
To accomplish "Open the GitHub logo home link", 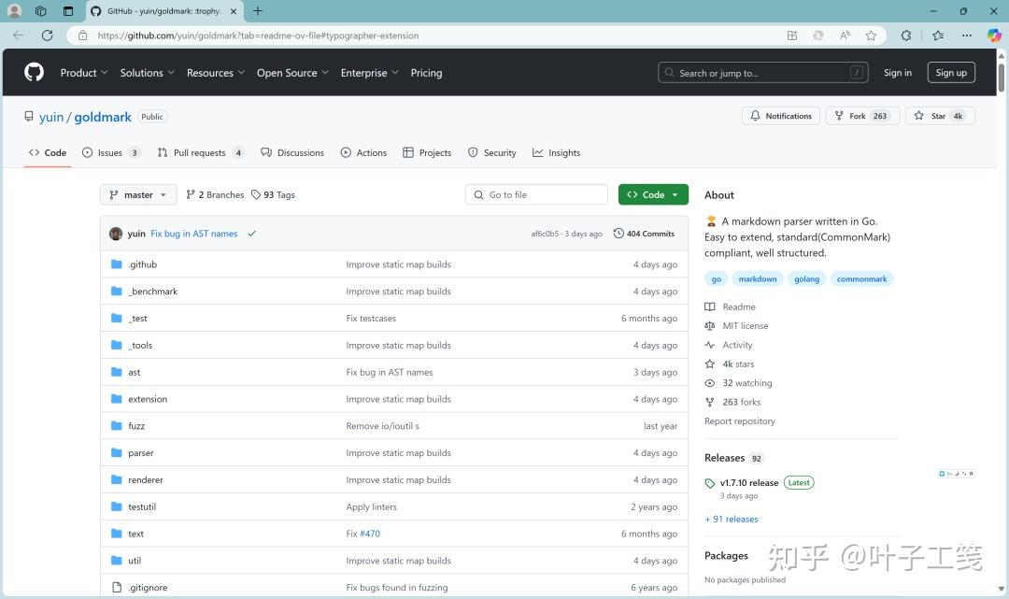I will [35, 72].
